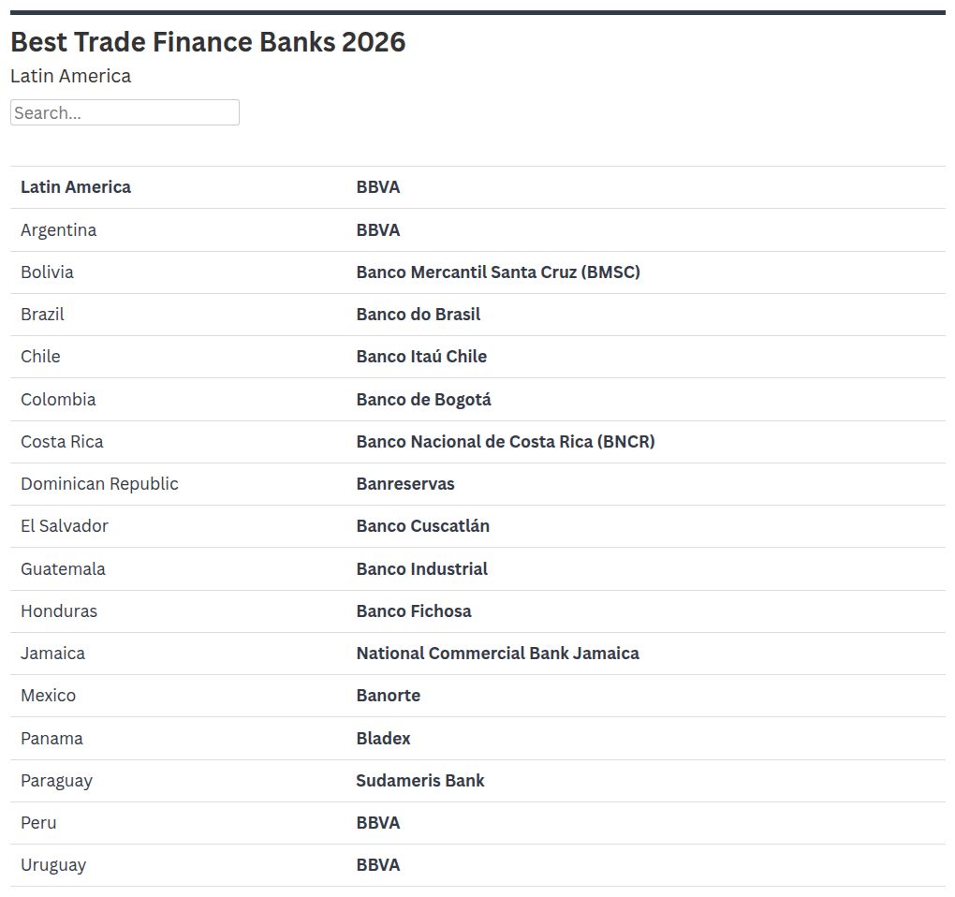Click Banco de Bogotá
Screen dimensions: 955x897
pyautogui.click(x=423, y=399)
